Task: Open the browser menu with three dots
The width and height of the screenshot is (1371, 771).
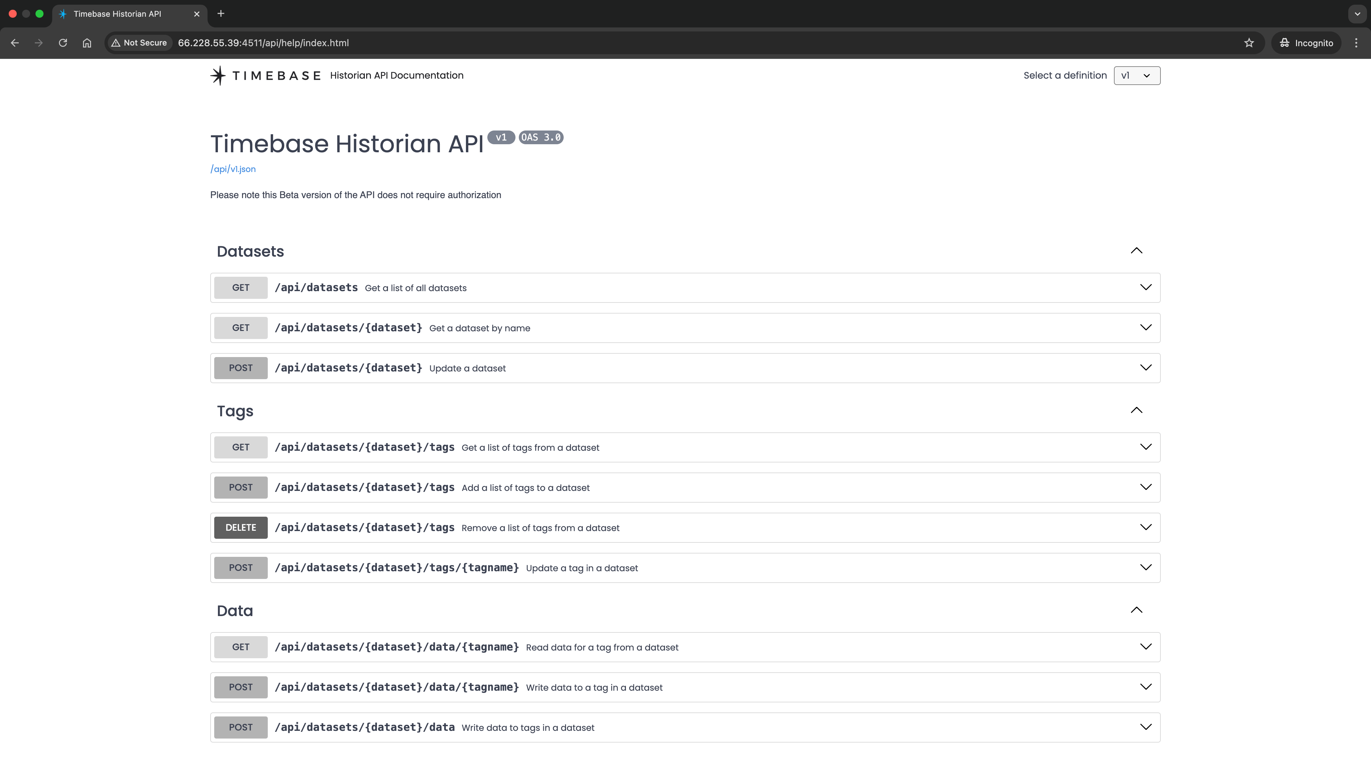Action: click(1356, 42)
